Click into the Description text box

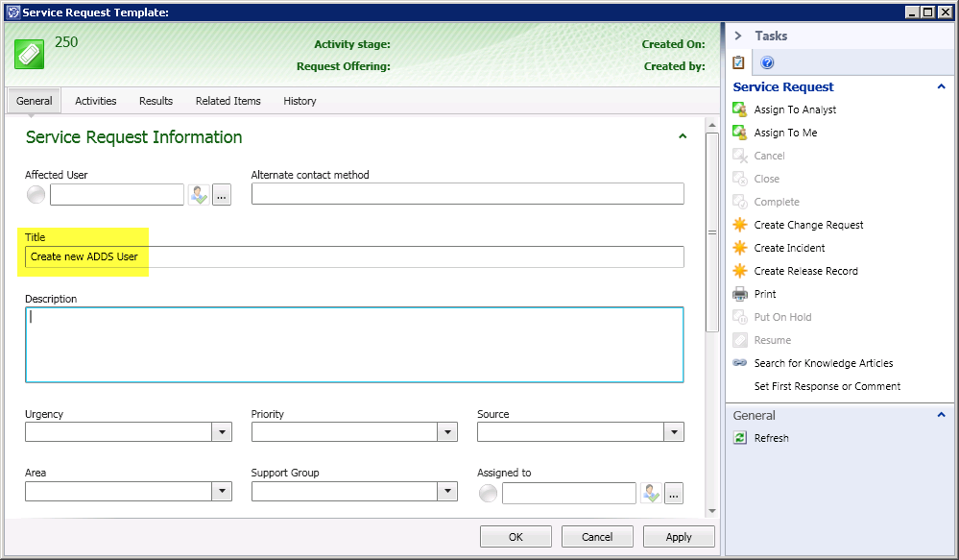(x=354, y=345)
